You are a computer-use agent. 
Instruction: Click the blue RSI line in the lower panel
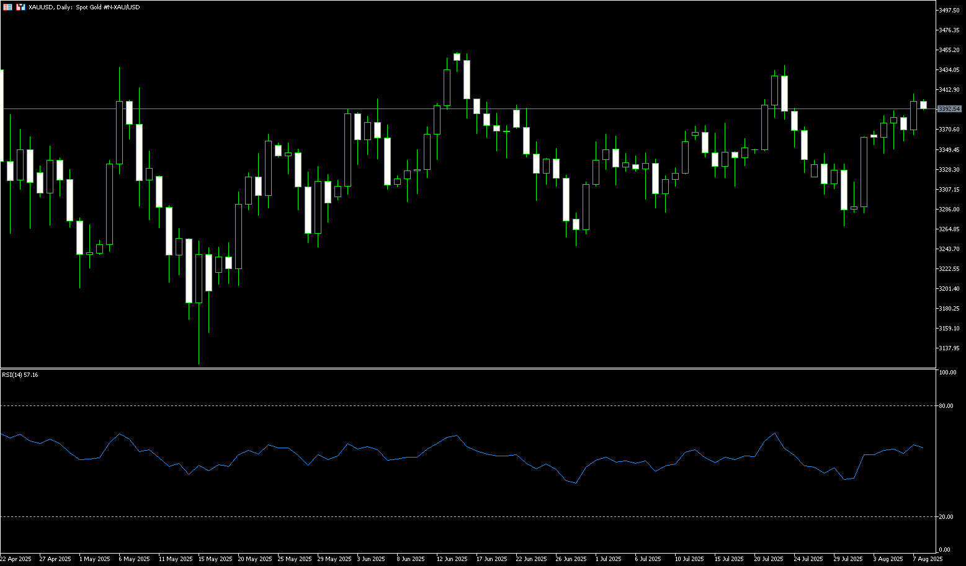[x=462, y=458]
